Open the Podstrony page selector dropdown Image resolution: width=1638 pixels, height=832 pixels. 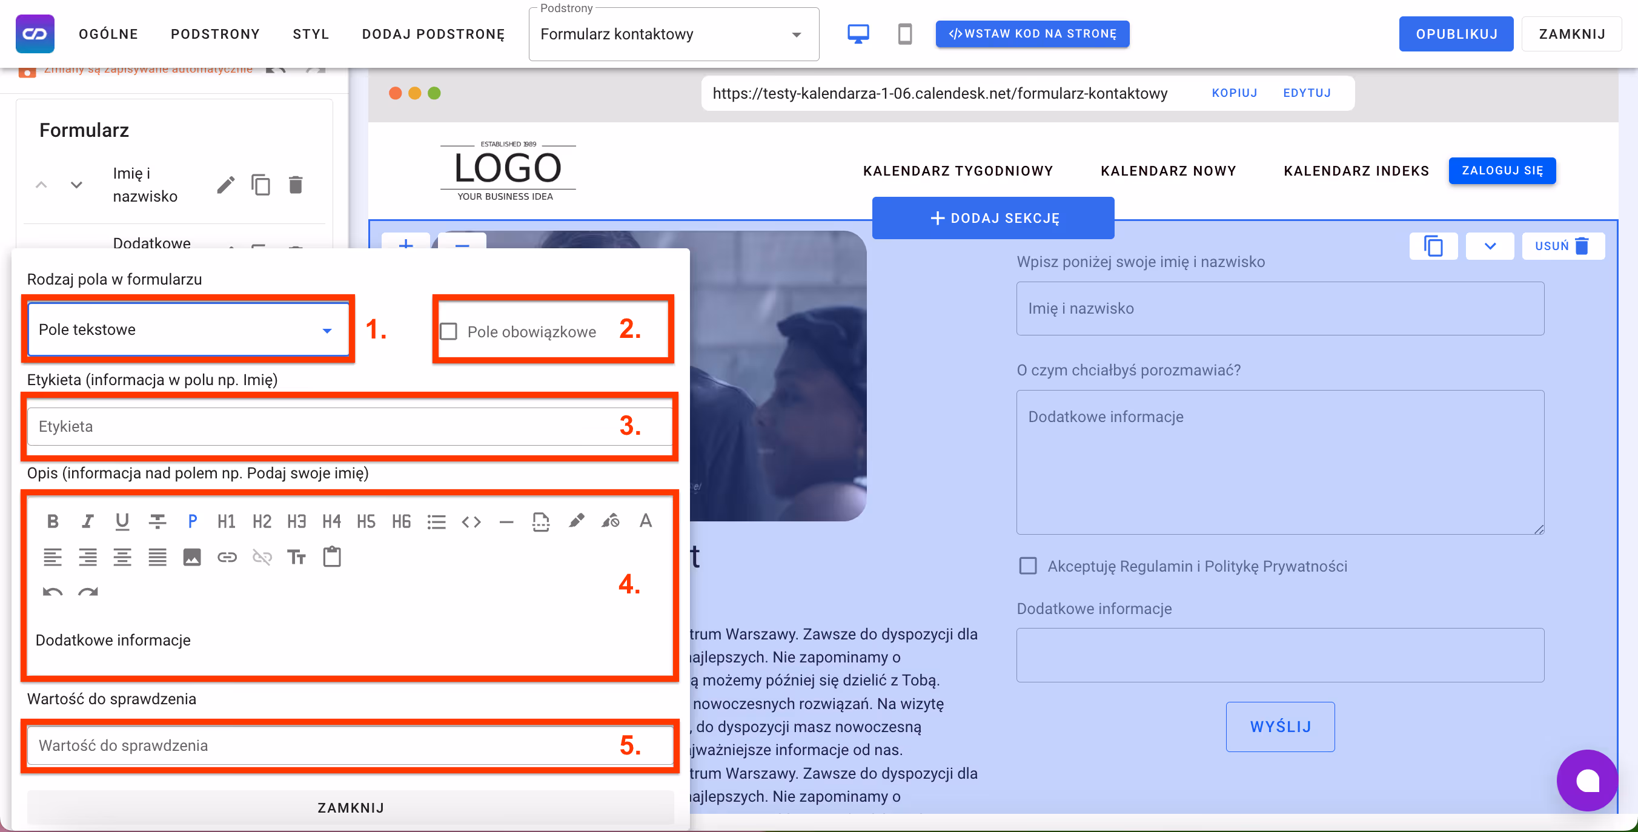(673, 35)
